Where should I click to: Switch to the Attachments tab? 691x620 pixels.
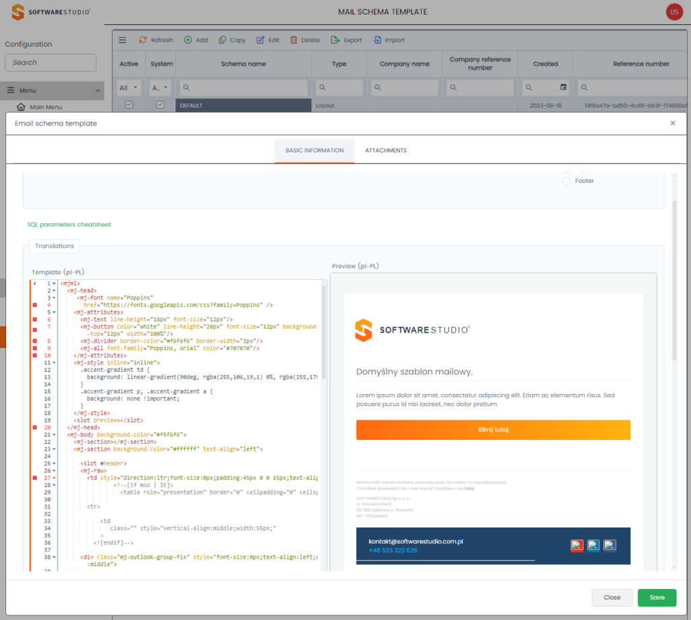[385, 150]
